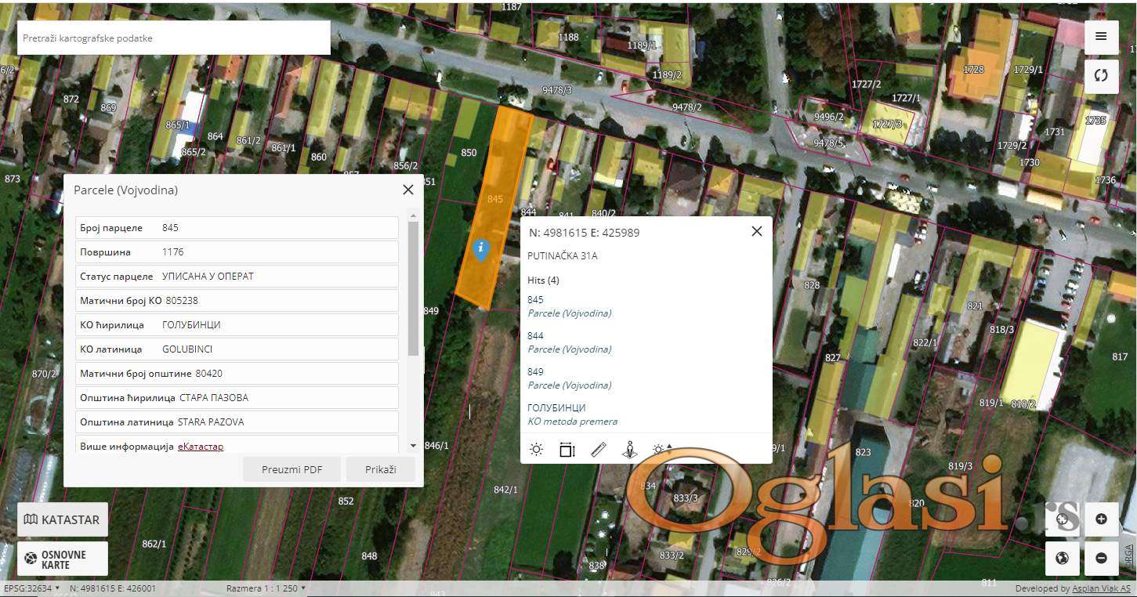Click the zoom out minus button

click(x=1101, y=558)
